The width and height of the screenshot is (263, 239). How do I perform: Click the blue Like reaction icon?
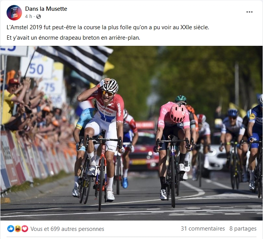[10, 229]
